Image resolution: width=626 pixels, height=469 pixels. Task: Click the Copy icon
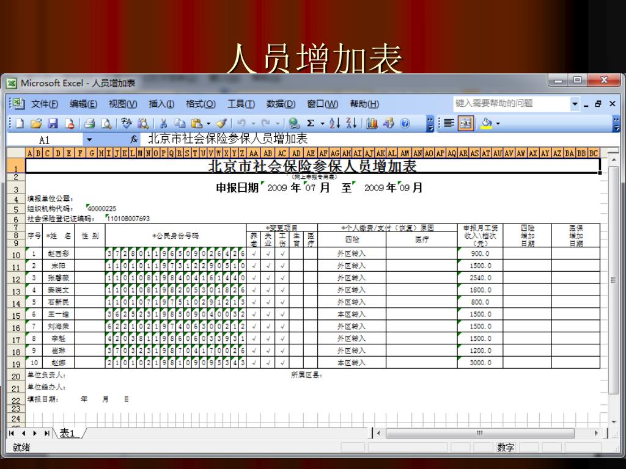(x=180, y=123)
